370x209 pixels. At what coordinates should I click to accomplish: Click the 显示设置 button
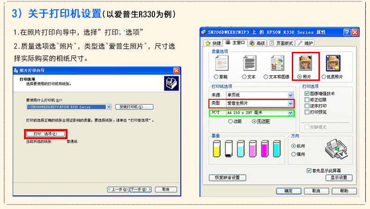pyautogui.click(x=339, y=178)
